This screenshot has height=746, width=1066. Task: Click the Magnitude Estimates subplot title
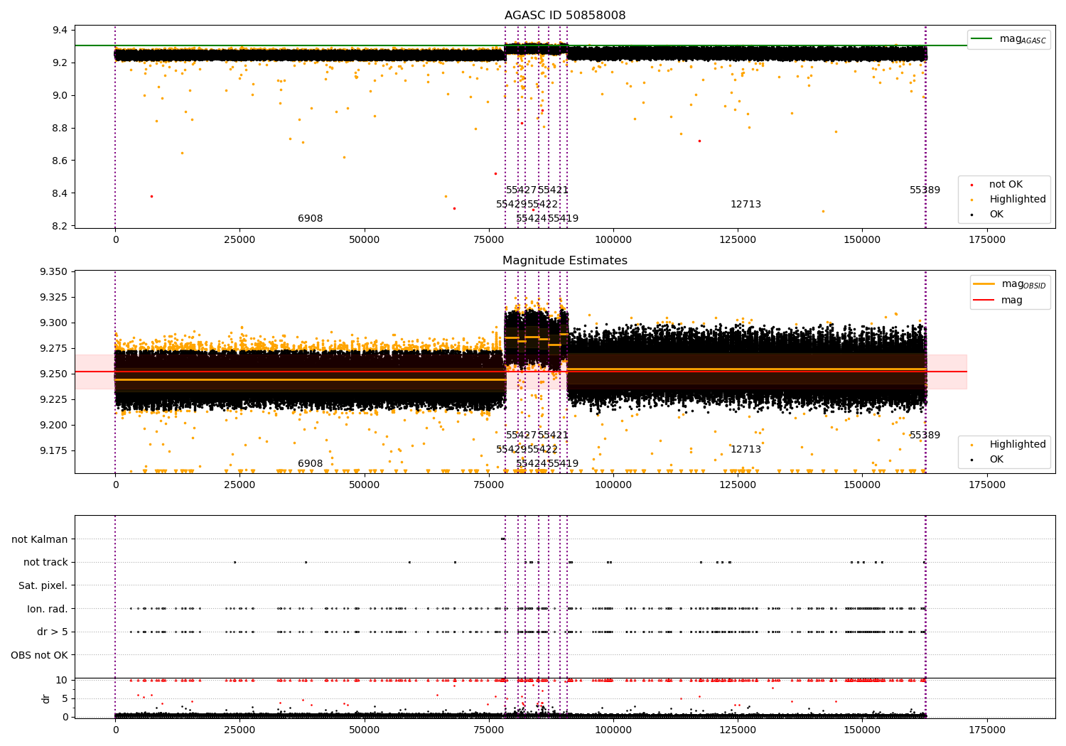(565, 261)
